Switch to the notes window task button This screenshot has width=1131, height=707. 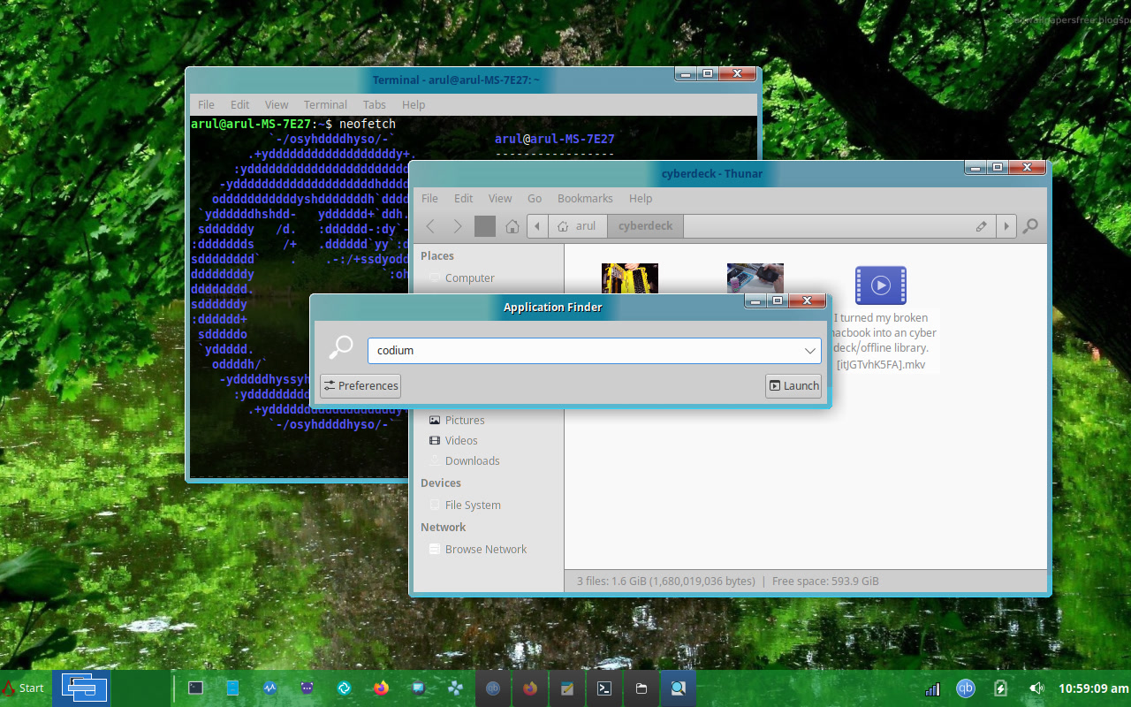click(567, 688)
